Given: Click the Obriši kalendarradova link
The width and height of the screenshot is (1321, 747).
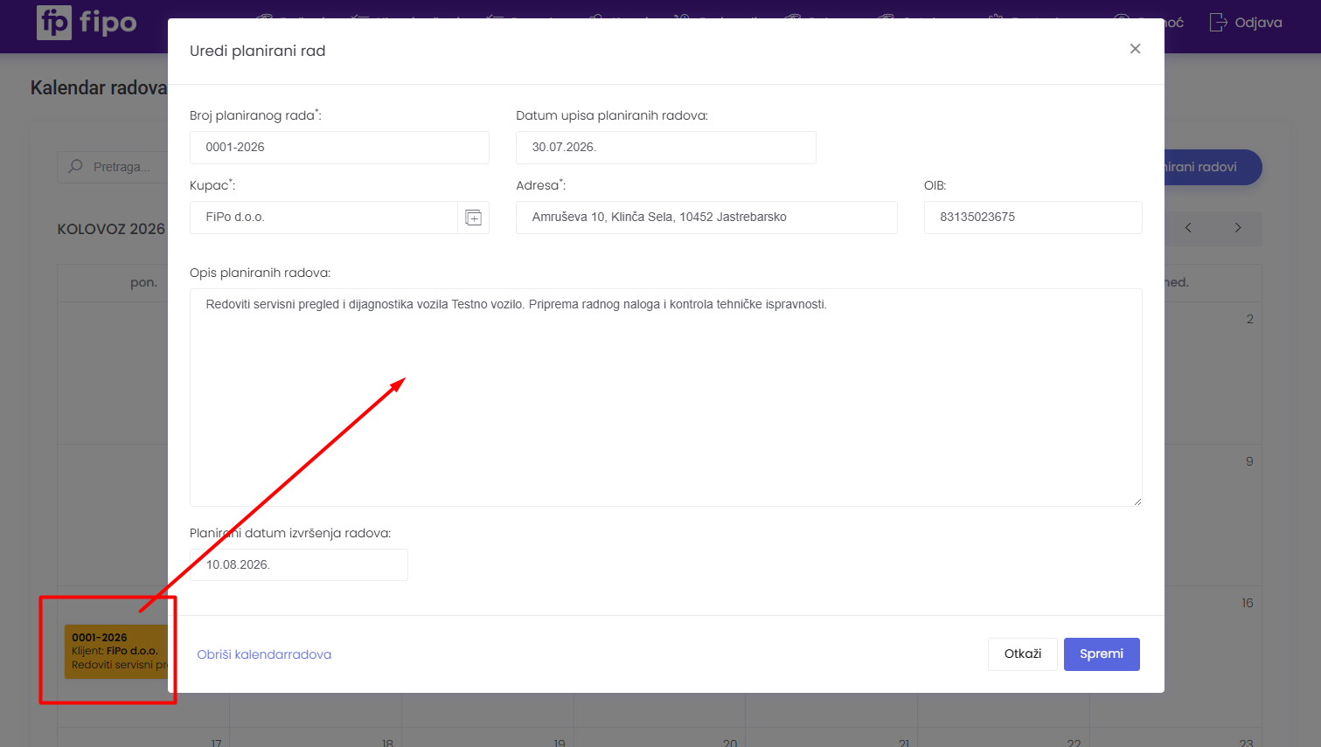Looking at the screenshot, I should (264, 654).
